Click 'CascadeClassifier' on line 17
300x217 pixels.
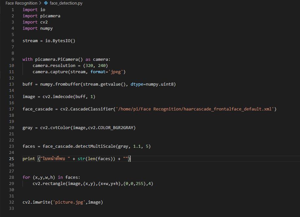[x=92, y=109]
